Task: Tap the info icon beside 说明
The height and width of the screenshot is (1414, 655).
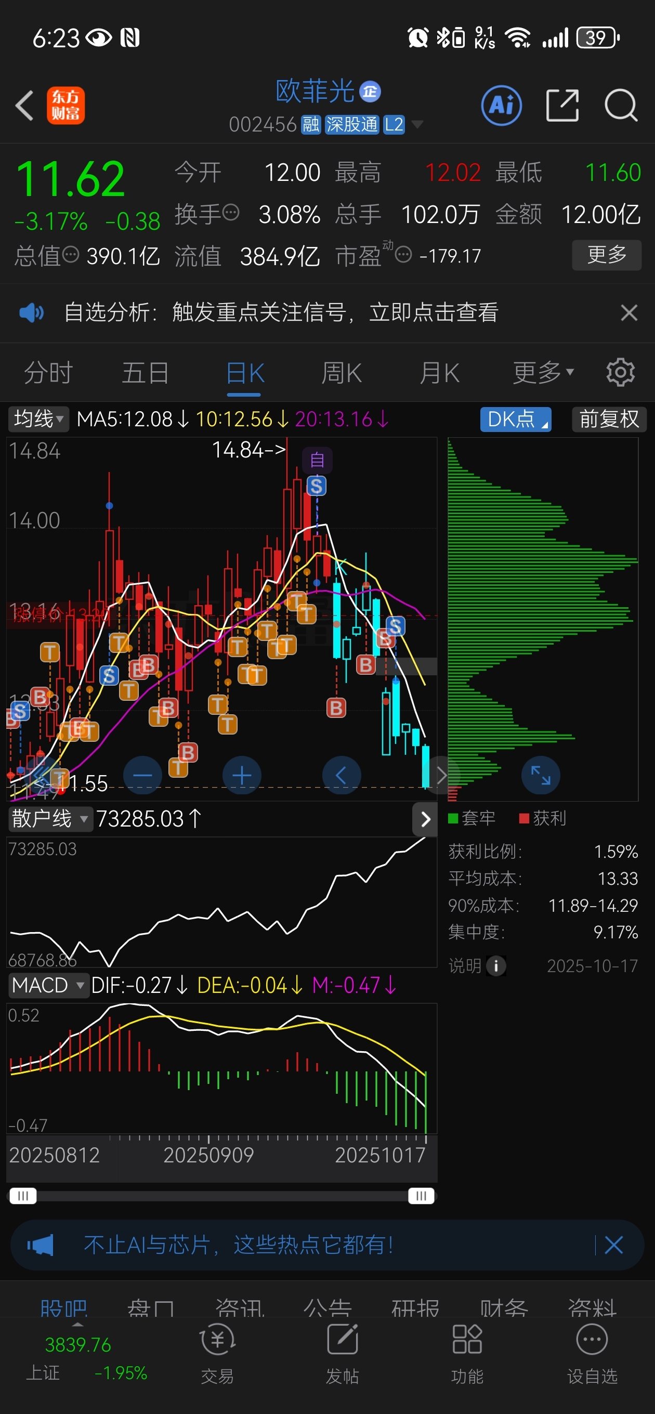Action: tap(496, 965)
